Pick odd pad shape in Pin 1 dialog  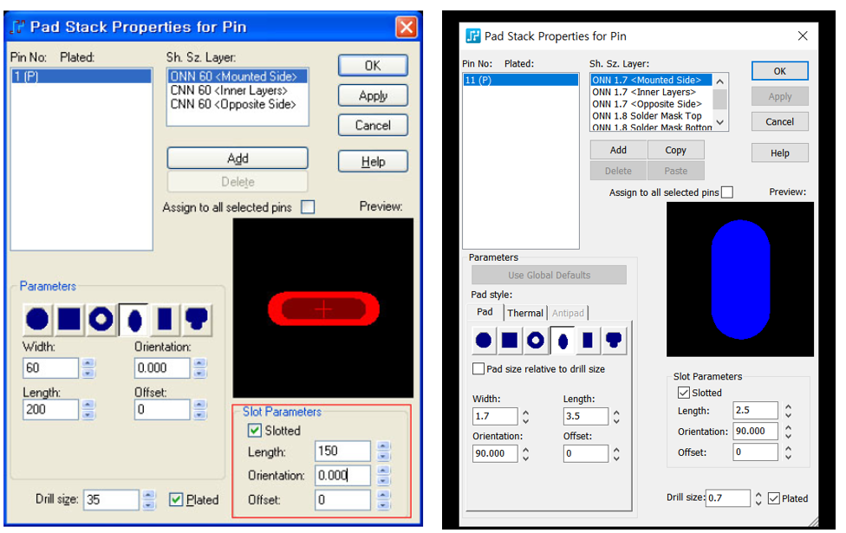point(197,320)
